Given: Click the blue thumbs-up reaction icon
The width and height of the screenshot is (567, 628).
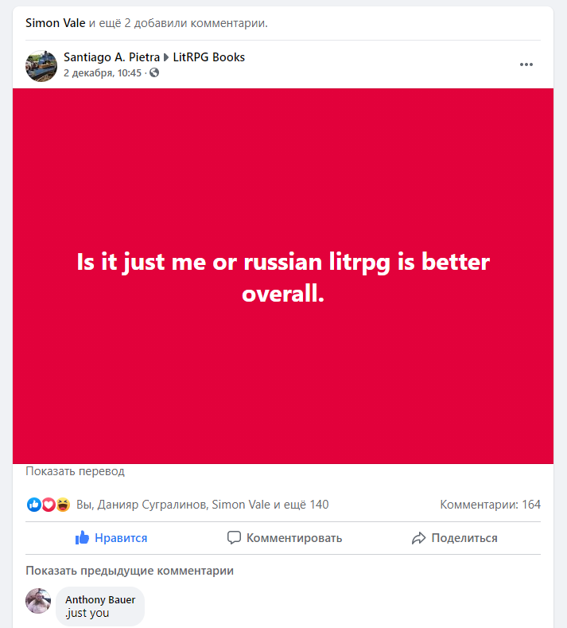Looking at the screenshot, I should pos(33,505).
